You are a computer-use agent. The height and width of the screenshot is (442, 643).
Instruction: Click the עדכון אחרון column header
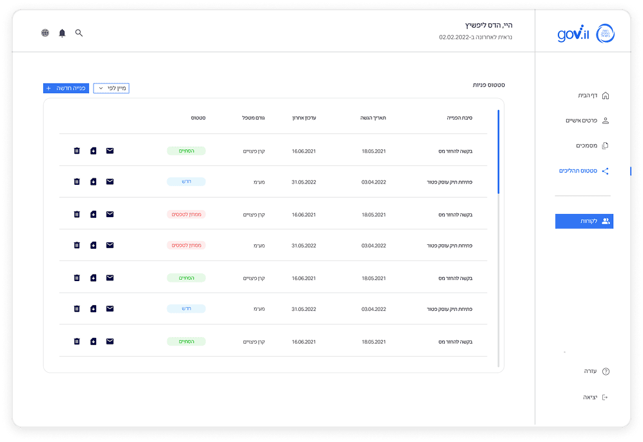click(x=304, y=118)
